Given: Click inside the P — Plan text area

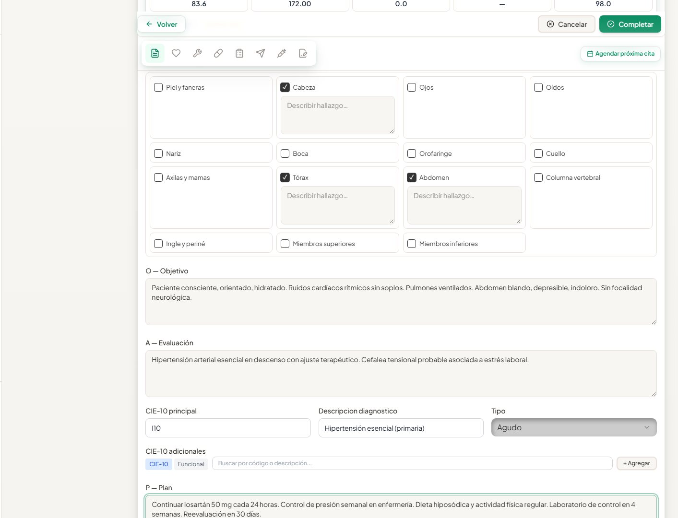Looking at the screenshot, I should pos(401,506).
